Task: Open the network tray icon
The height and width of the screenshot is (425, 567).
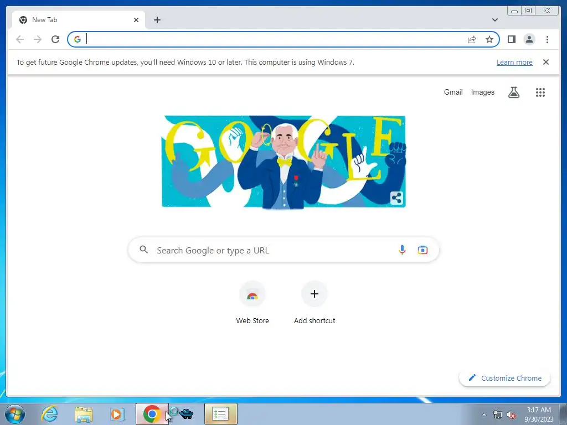Action: coord(498,414)
